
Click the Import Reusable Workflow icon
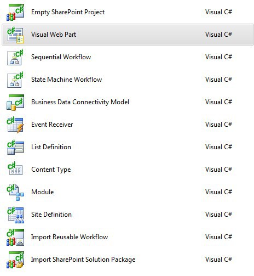pos(15,237)
